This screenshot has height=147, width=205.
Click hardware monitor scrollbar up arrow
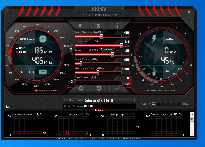pyautogui.click(x=192, y=115)
